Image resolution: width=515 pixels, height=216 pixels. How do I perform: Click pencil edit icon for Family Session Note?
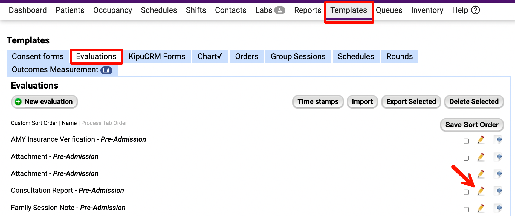[481, 208]
